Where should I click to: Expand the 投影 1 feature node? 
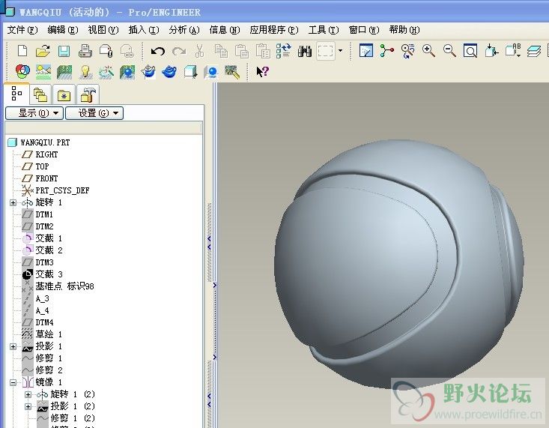[13, 346]
